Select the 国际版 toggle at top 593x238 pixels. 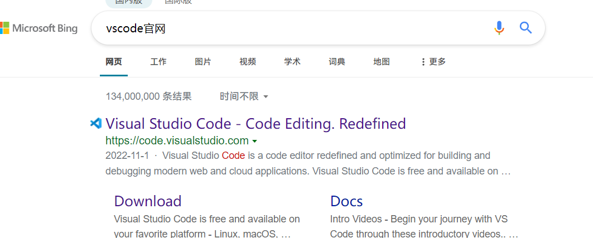(178, 2)
